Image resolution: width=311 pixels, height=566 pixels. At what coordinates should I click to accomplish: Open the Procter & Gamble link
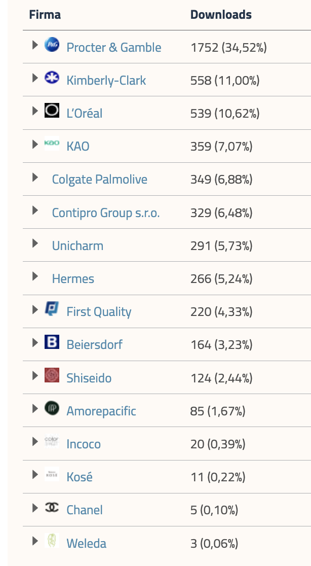point(114,48)
